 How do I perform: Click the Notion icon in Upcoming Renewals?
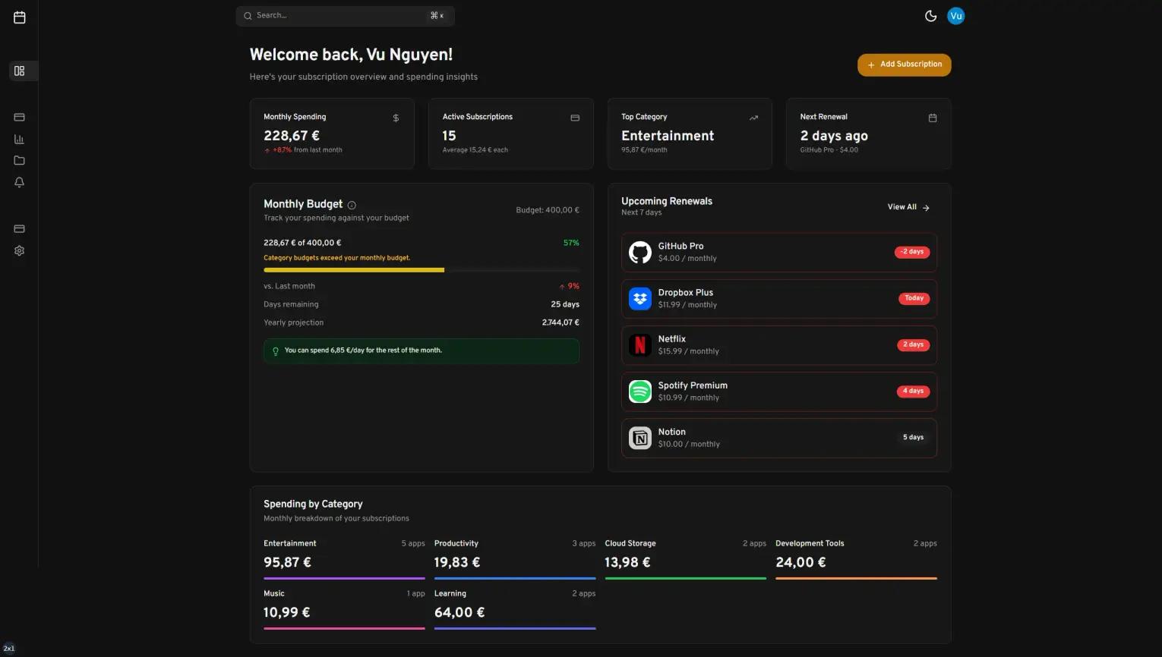tap(639, 438)
